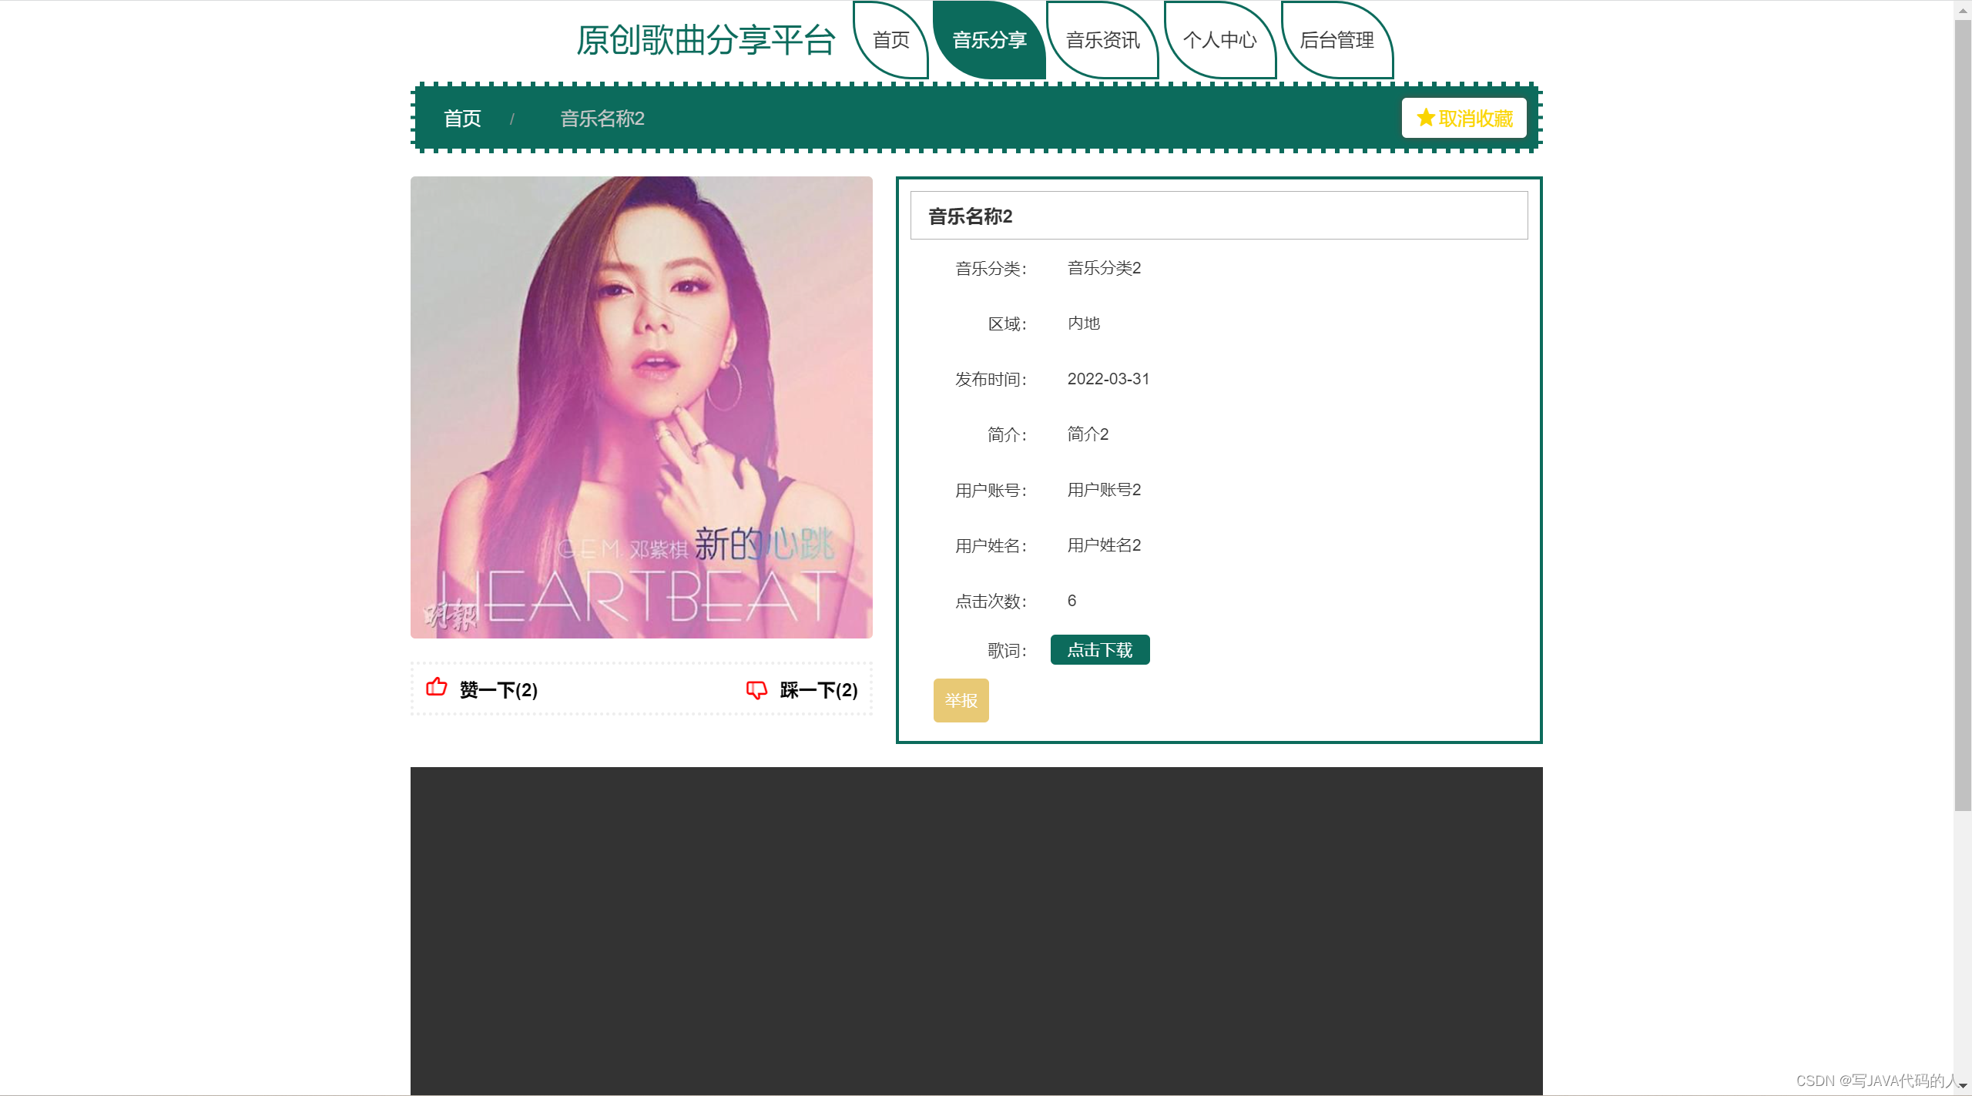Image resolution: width=1972 pixels, height=1096 pixels.
Task: Click the 音乐名称2 title header box
Action: [x=1218, y=216]
